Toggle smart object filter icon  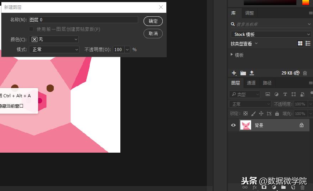coord(302,94)
